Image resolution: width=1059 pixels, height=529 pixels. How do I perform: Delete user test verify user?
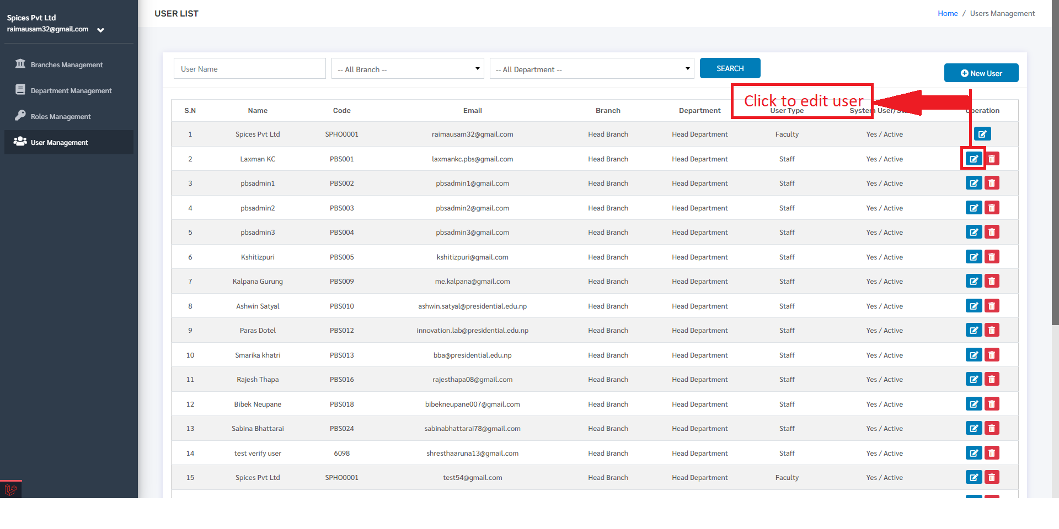point(992,453)
